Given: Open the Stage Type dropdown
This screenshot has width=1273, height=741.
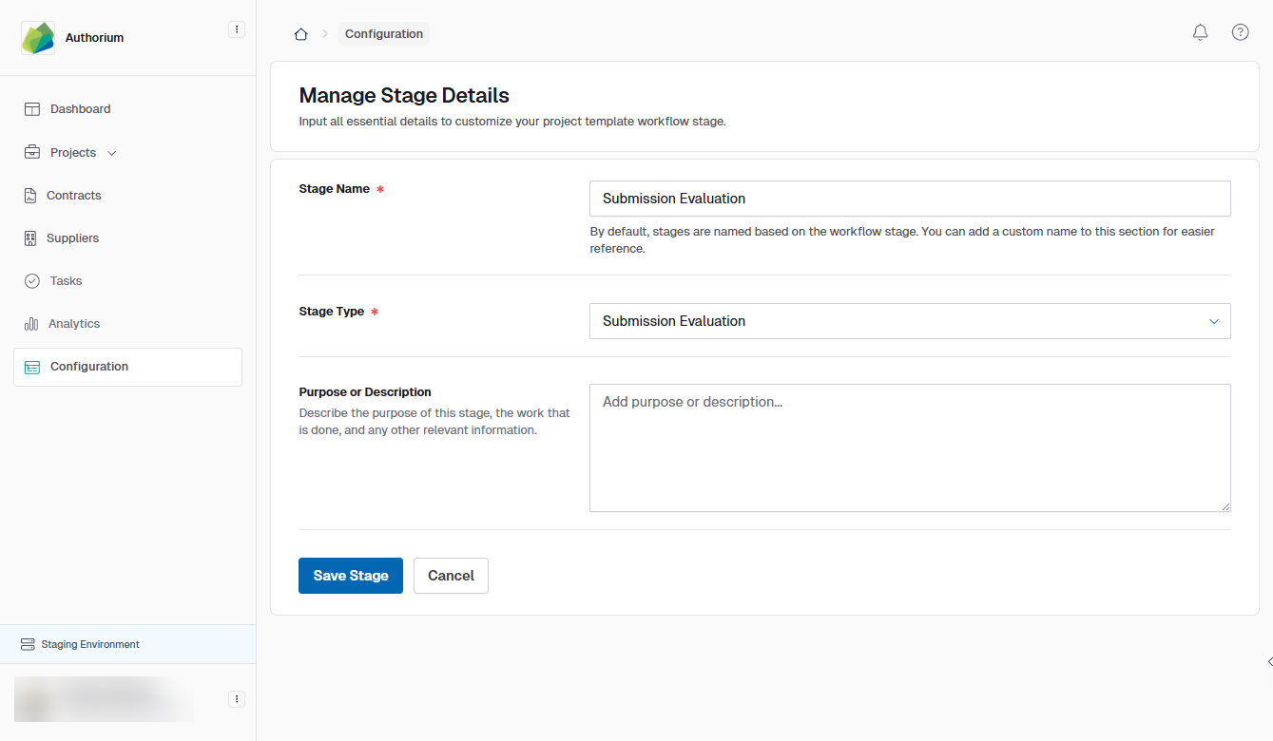Looking at the screenshot, I should pyautogui.click(x=909, y=321).
